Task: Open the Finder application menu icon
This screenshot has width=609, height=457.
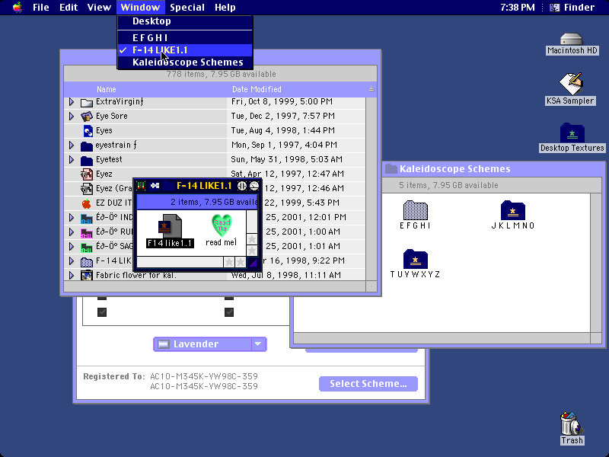Action: click(x=555, y=8)
